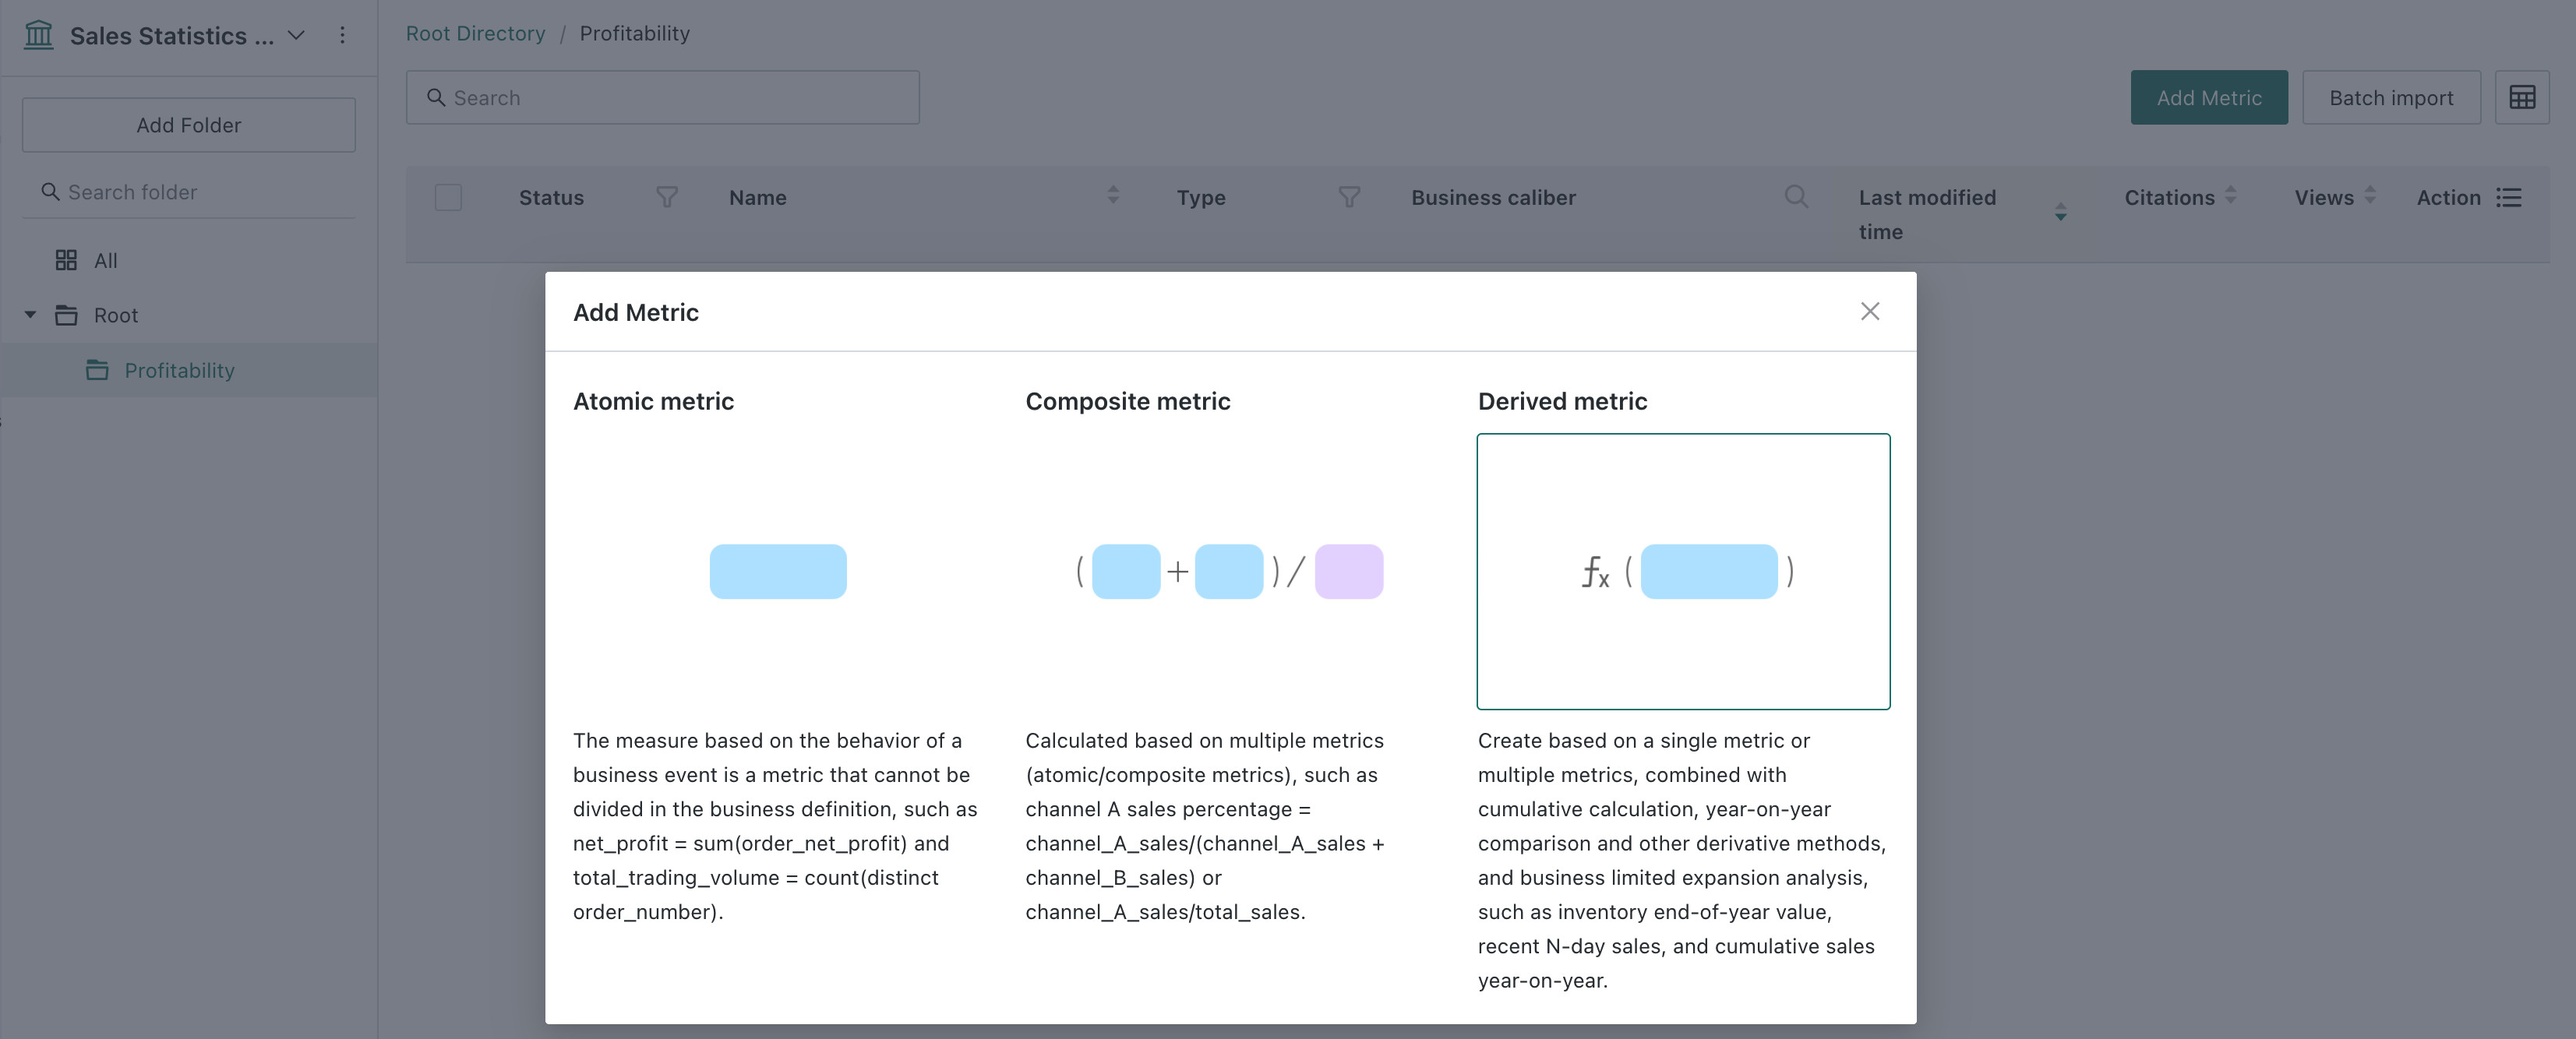Select the Atomic metric illustration card
This screenshot has width=2576, height=1039.
(778, 571)
